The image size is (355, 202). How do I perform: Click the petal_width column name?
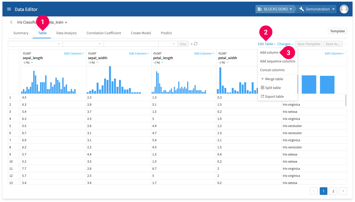pos(228,58)
